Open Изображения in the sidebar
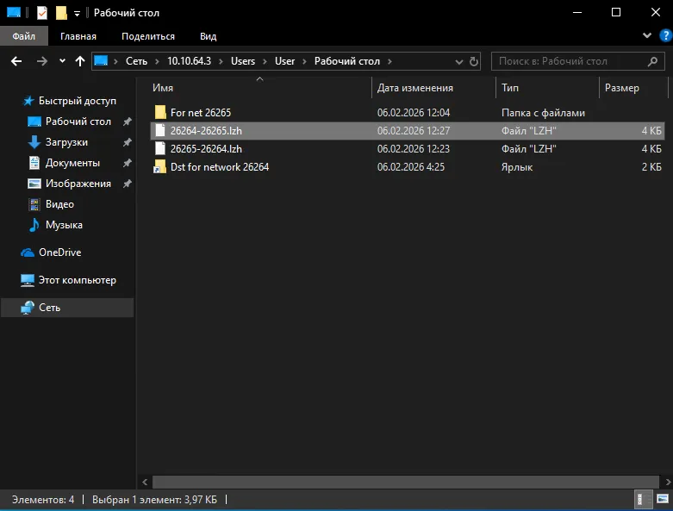 pos(78,184)
